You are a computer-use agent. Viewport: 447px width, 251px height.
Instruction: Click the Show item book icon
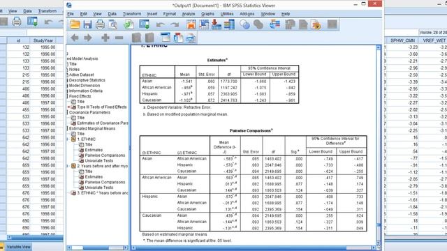point(136,38)
